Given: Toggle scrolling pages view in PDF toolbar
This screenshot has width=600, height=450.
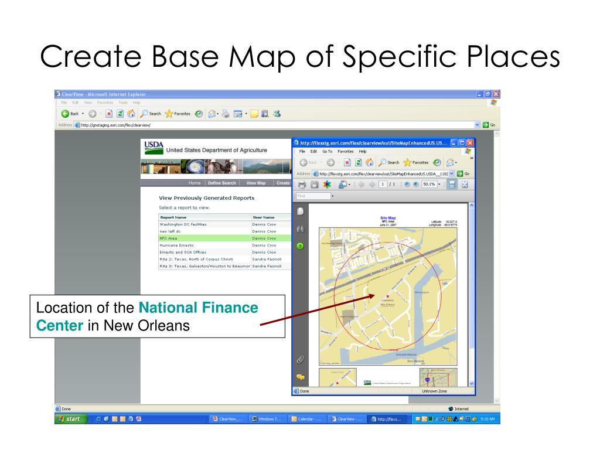Looking at the screenshot, I should point(452,185).
